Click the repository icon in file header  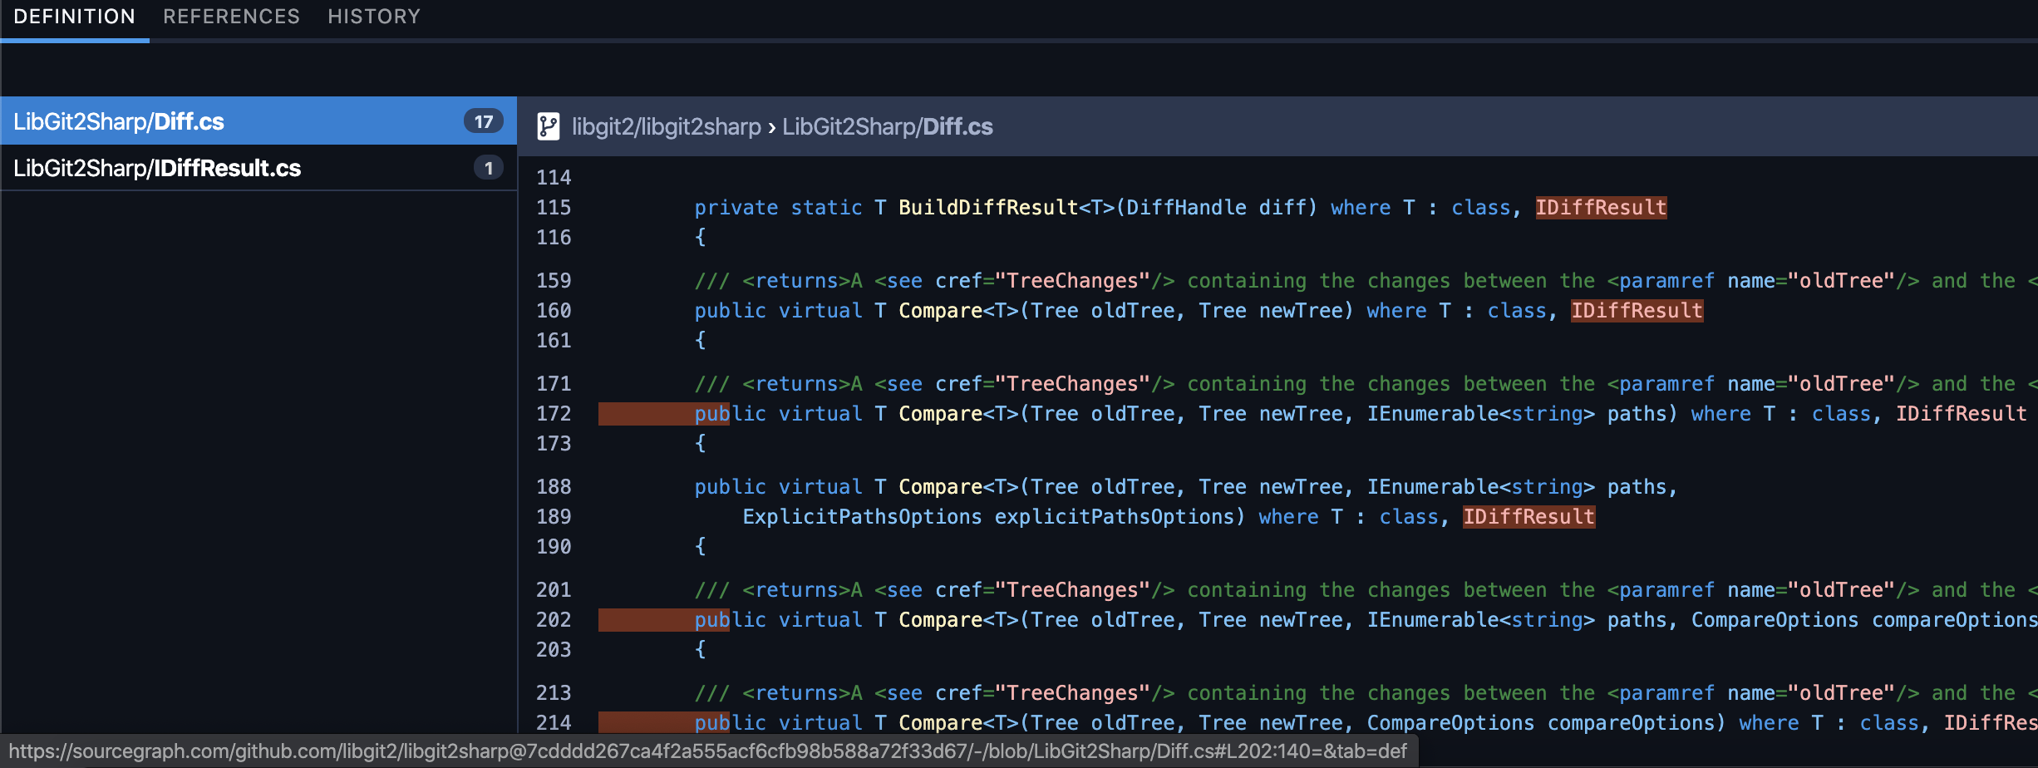click(548, 126)
